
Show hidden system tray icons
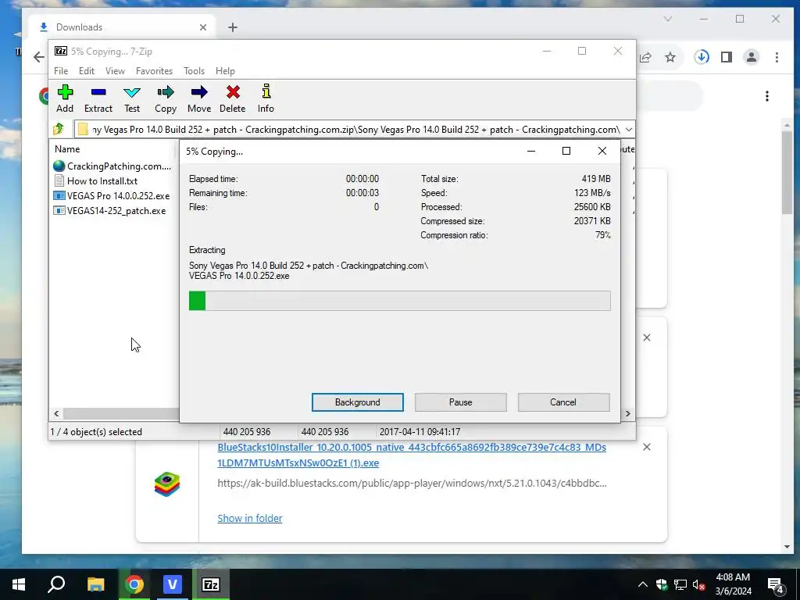643,584
